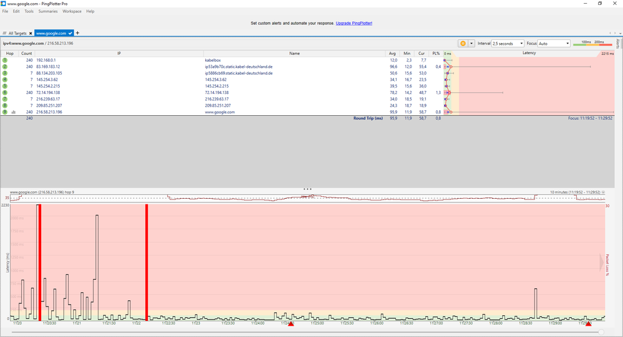Switch to the All Targets tab
Viewport: 623px width, 337px height.
pos(17,34)
